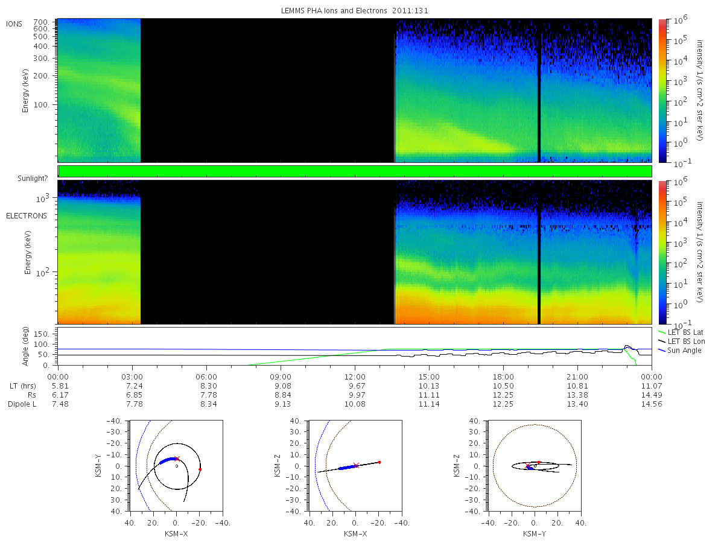Click the Dipole L value '10.08'
This screenshot has height=543, width=724.
click(x=355, y=404)
